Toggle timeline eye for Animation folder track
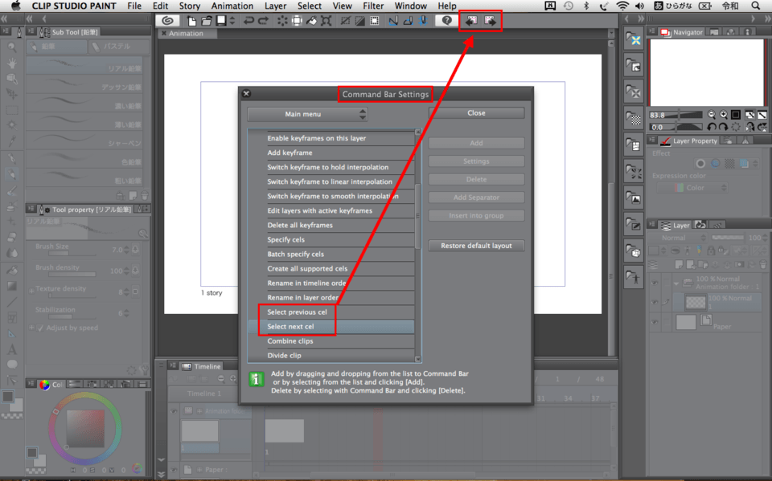 pos(174,411)
